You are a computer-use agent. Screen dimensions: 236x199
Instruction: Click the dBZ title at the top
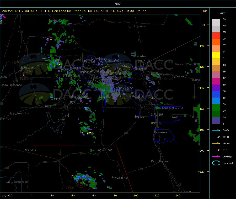pyautogui.click(x=118, y=4)
